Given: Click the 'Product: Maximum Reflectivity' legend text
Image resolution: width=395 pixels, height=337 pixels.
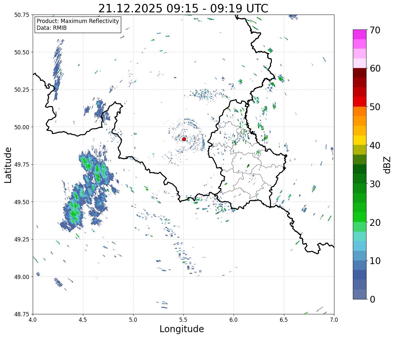Looking at the screenshot, I should [78, 21].
